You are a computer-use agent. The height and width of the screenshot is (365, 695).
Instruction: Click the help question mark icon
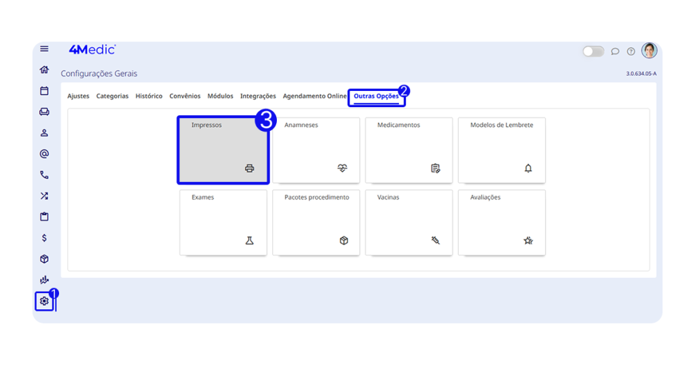(631, 51)
